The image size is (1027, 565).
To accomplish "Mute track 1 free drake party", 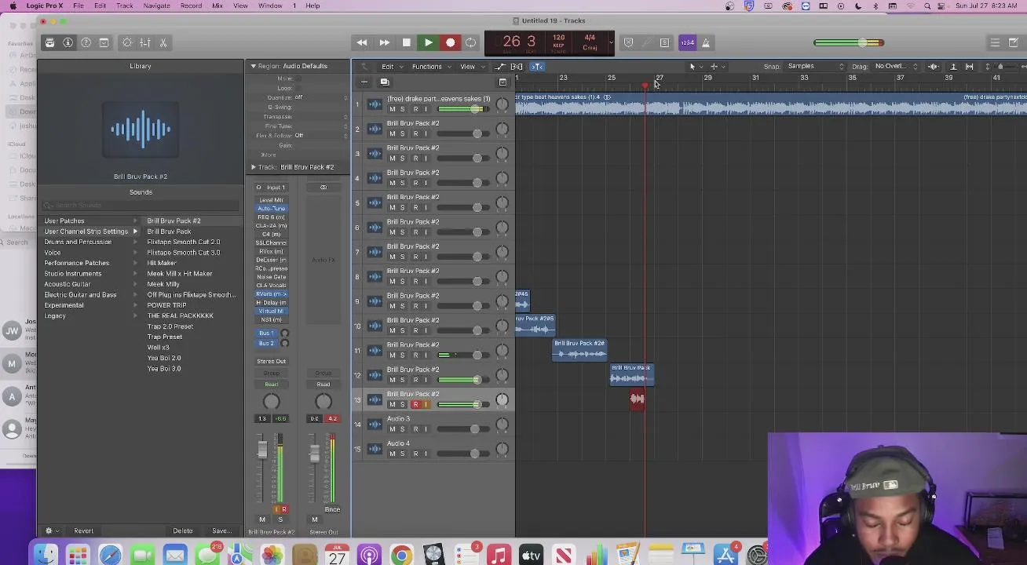I will (x=392, y=109).
